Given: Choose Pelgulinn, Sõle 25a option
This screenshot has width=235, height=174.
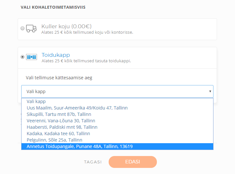Looking at the screenshot, I should pos(117,140).
